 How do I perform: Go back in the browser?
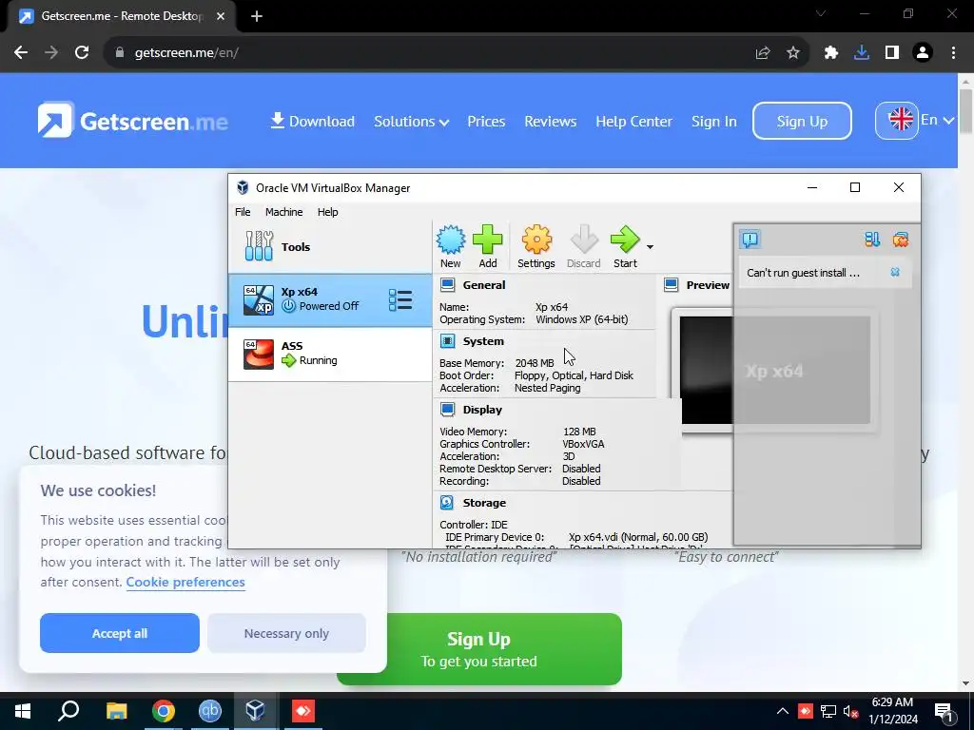(21, 53)
